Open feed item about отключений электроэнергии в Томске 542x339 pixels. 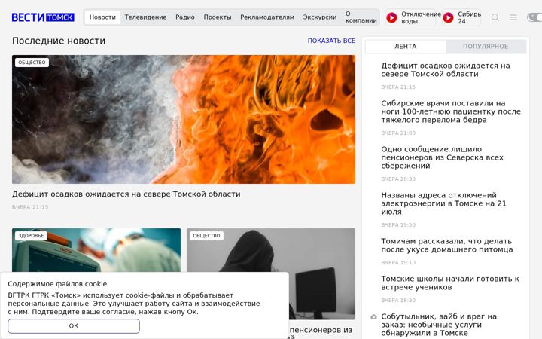point(443,203)
